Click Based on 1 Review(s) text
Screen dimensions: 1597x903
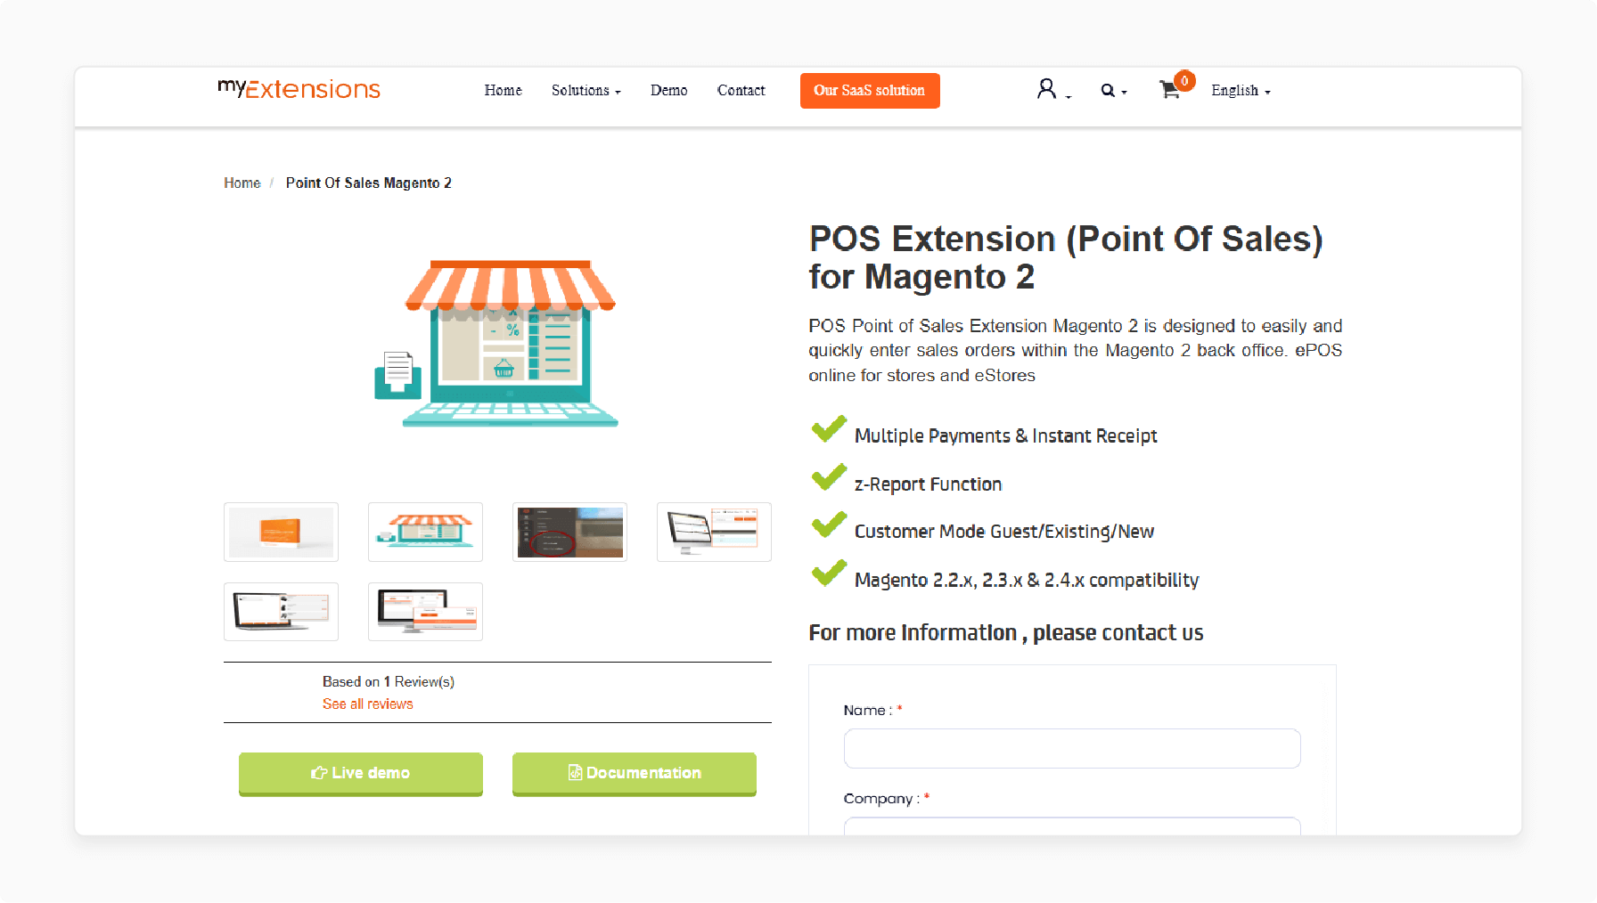click(x=389, y=681)
